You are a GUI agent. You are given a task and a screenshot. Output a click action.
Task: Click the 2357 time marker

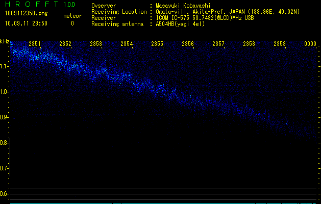click(x=218, y=43)
